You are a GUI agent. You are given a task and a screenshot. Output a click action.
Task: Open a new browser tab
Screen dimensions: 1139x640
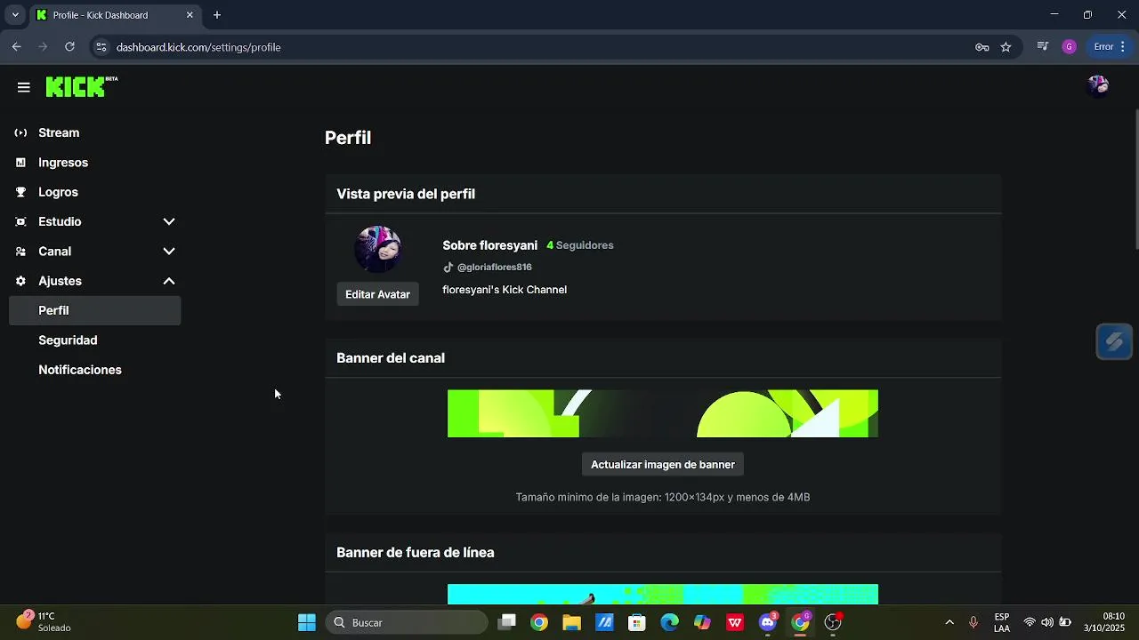(217, 15)
